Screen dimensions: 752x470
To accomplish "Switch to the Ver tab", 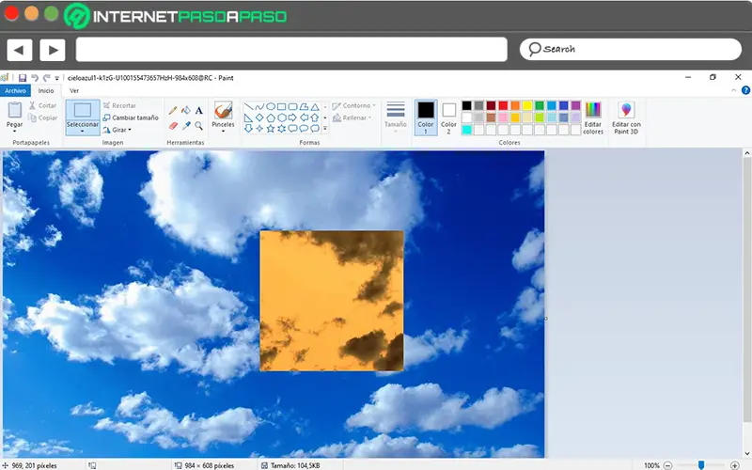I will [x=74, y=90].
